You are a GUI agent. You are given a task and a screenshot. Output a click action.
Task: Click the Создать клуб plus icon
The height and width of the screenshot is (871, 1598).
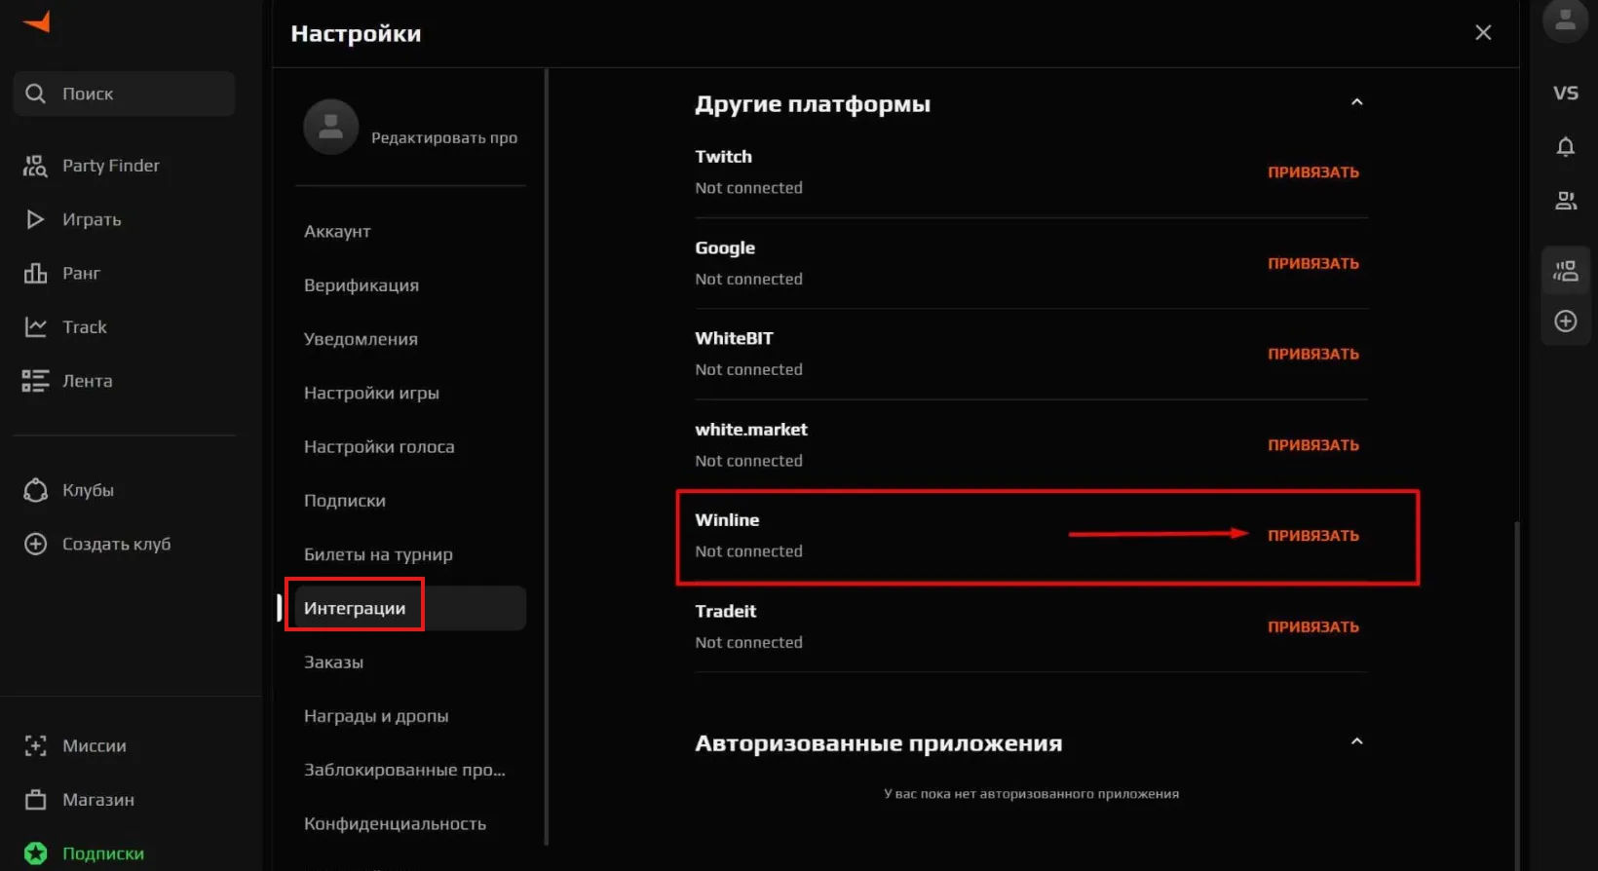tap(35, 544)
